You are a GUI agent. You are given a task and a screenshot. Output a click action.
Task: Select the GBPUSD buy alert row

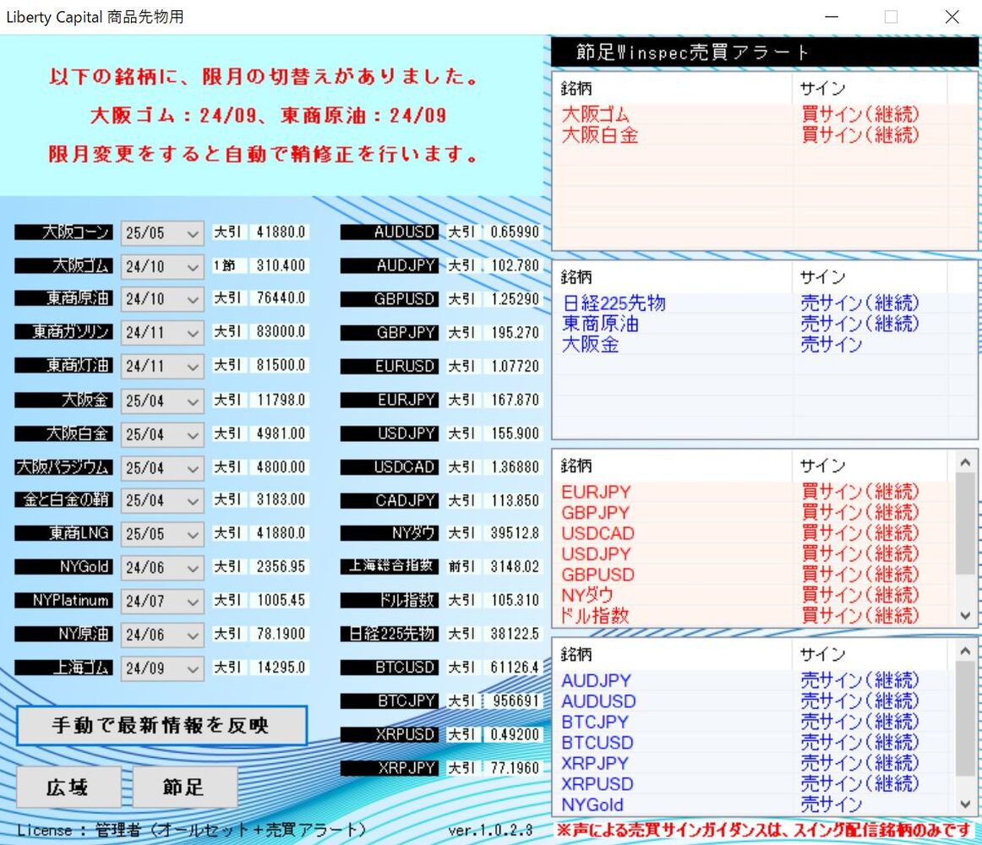point(755,575)
